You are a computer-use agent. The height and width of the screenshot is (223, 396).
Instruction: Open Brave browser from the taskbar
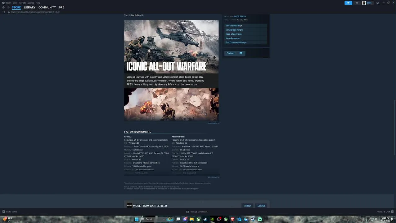point(232,219)
